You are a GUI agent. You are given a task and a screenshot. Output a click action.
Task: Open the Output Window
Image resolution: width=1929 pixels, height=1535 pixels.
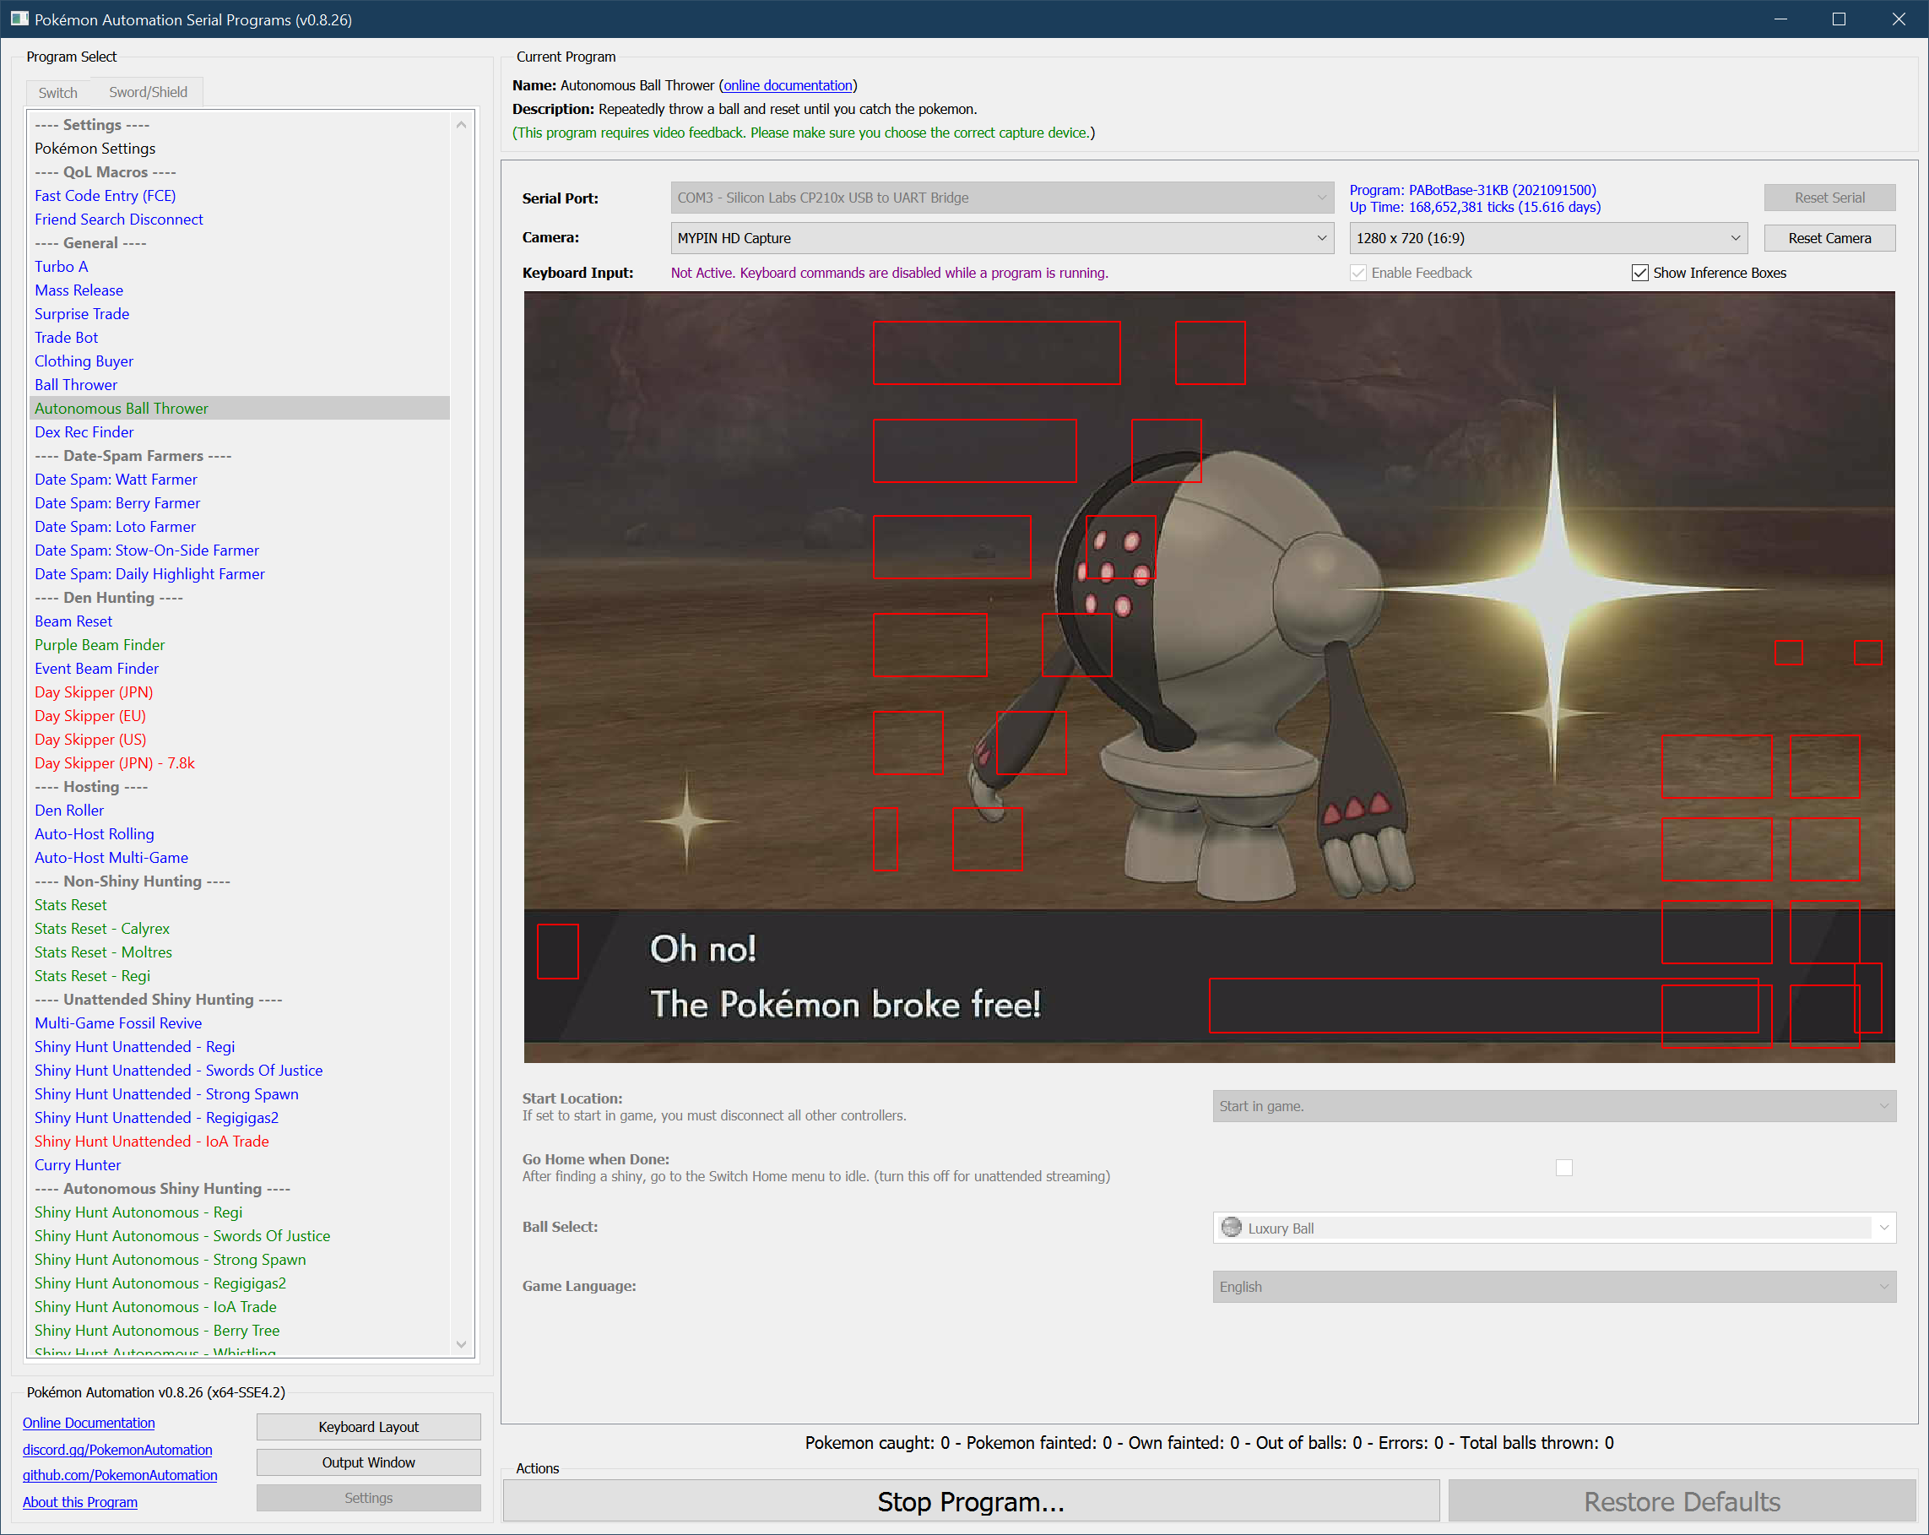pos(368,1462)
